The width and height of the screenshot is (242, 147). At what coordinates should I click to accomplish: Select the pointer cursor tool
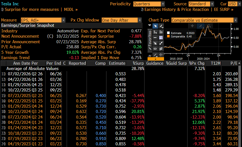click(155, 26)
